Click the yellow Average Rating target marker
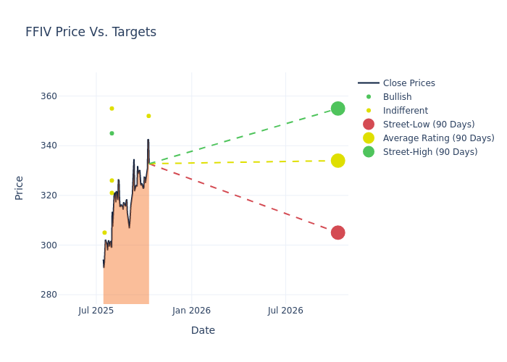This screenshot has width=507, height=362. point(338,161)
